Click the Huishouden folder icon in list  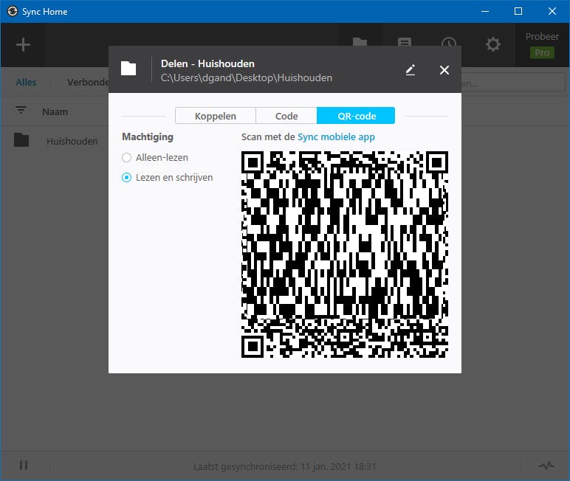click(x=21, y=140)
